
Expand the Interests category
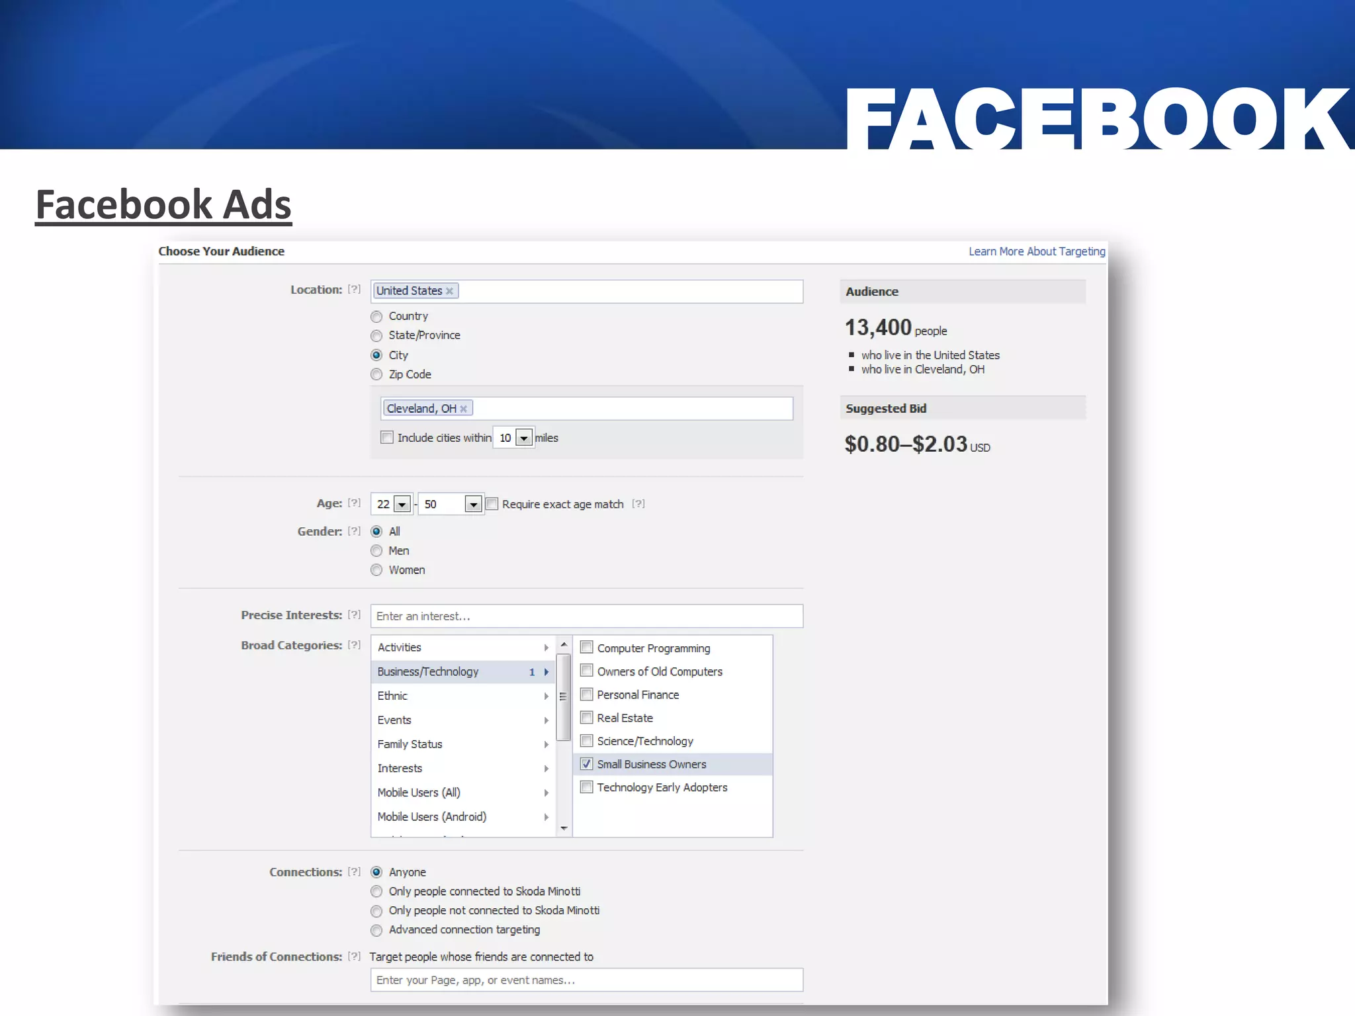(463, 768)
